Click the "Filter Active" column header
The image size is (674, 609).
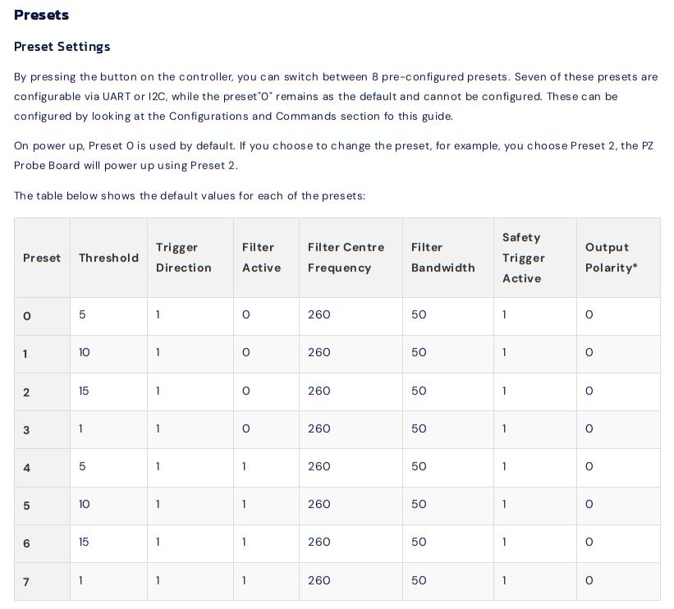(x=261, y=258)
